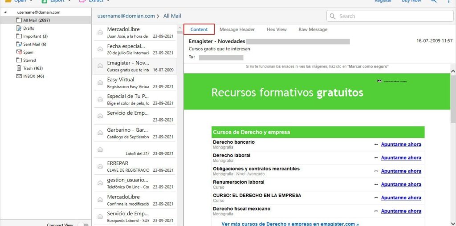This screenshot has height=226, width=456.
Task: Open the gestion_usuario Telefónica On Line mail
Action: pyautogui.click(x=134, y=183)
